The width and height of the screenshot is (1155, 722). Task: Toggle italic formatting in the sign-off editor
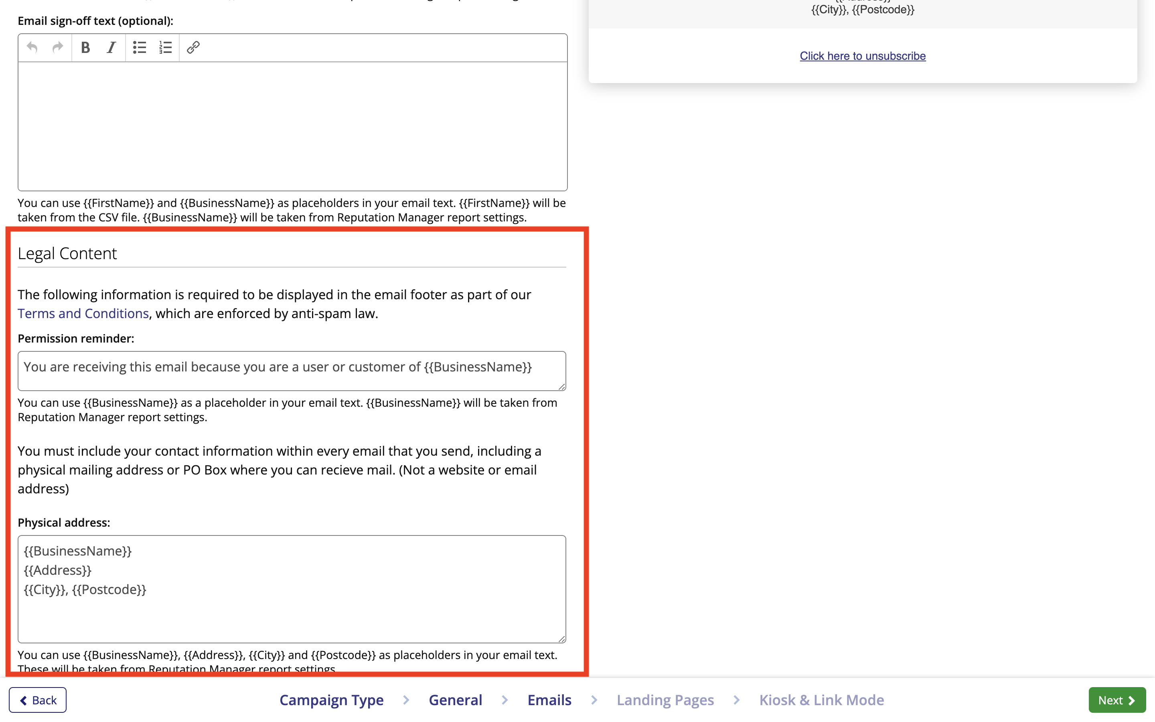111,47
